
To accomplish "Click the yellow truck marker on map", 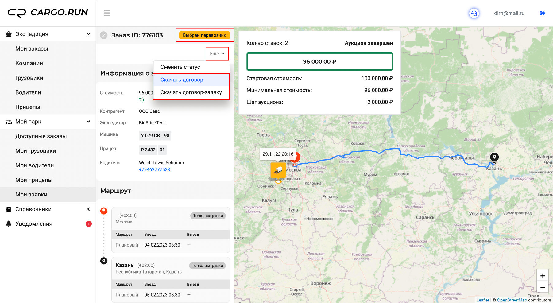I will click(278, 170).
